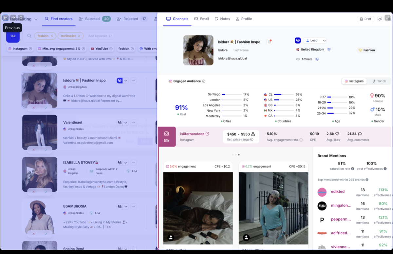Open the three-dot menu on 86AMBROSIA's card
This screenshot has height=254, width=393.
point(134,206)
